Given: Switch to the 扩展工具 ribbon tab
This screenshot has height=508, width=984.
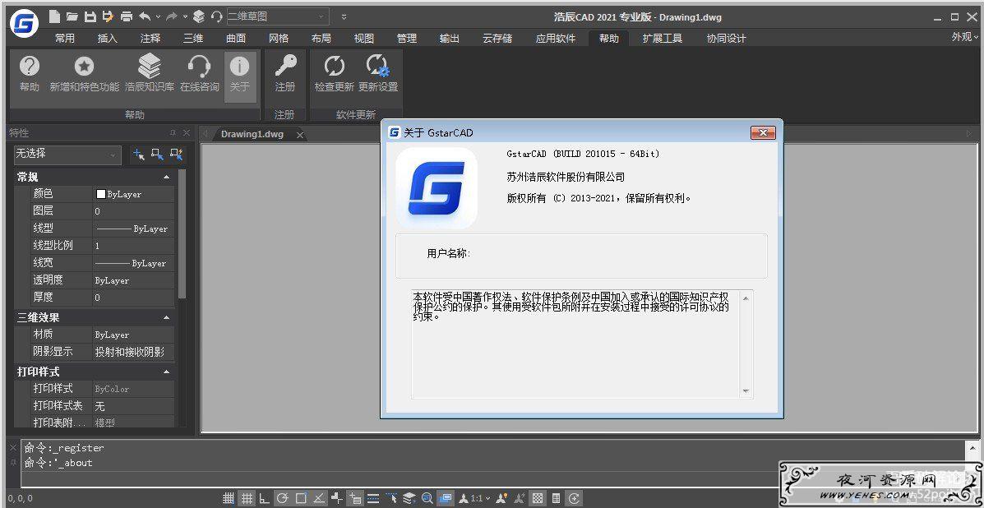Looking at the screenshot, I should [x=662, y=39].
